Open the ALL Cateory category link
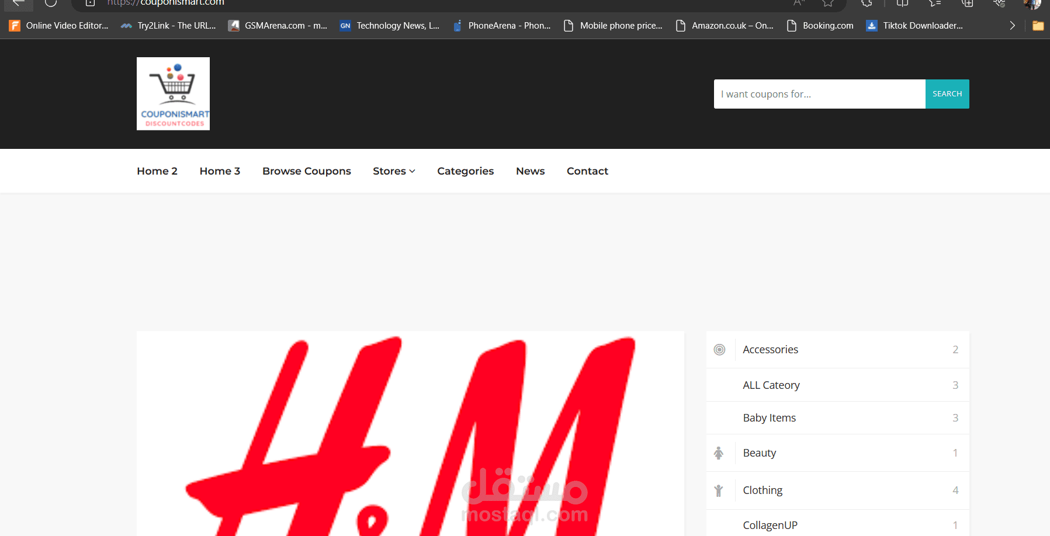The height and width of the screenshot is (536, 1050). pyautogui.click(x=771, y=385)
